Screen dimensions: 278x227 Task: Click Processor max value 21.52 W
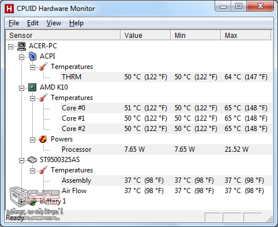click(x=236, y=149)
